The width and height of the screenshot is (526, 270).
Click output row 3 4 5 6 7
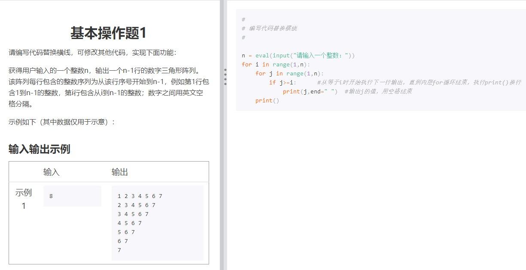coord(133,214)
